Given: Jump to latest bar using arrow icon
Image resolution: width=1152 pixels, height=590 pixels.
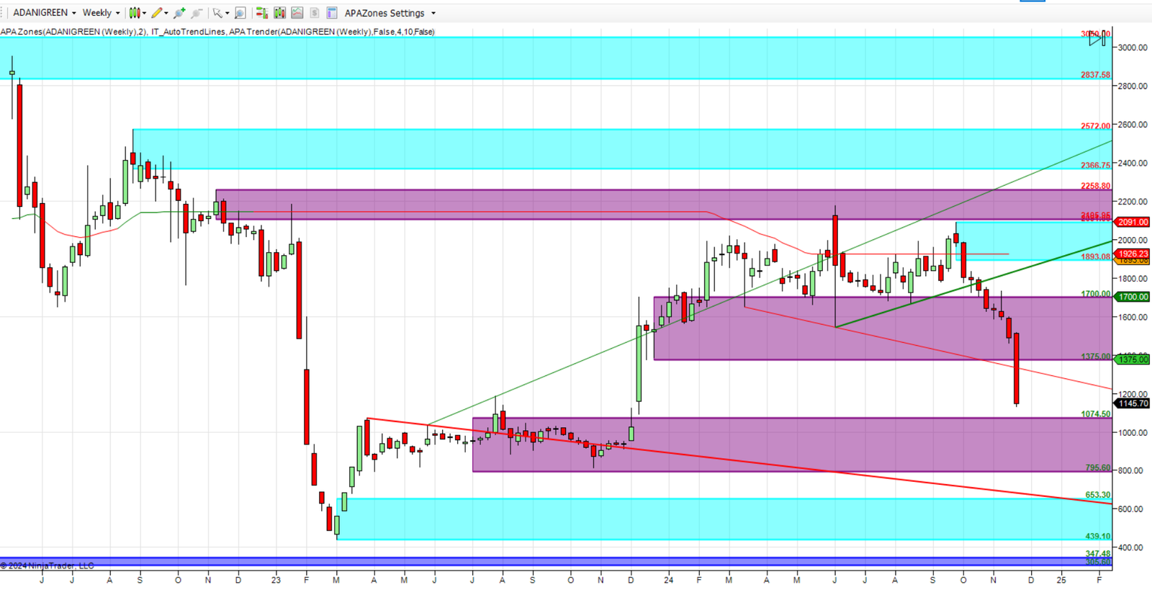Looking at the screenshot, I should (1097, 38).
